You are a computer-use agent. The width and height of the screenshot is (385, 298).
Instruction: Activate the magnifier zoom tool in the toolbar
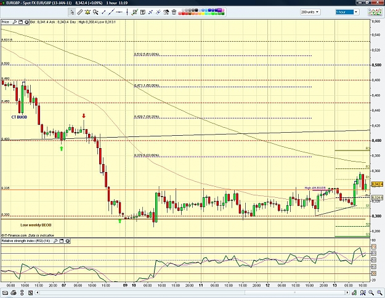click(95, 12)
